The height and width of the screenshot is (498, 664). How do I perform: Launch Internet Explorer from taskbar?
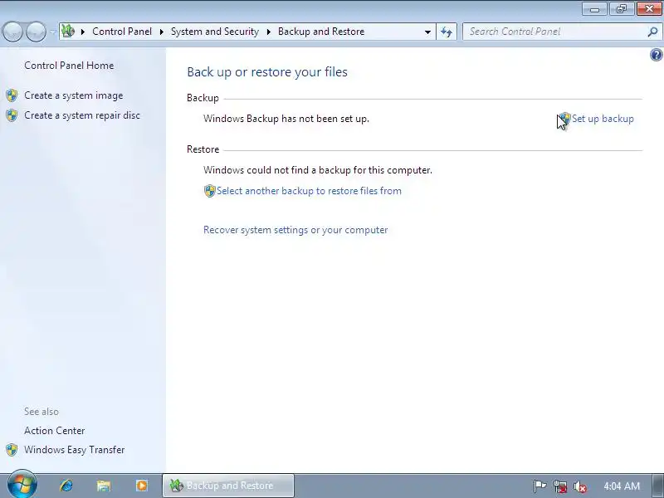click(x=66, y=486)
